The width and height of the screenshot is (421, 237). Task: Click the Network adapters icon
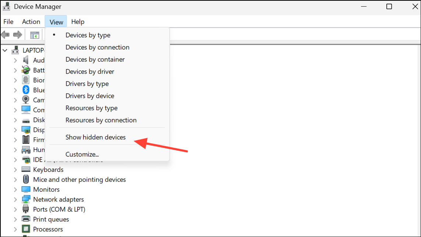tap(26, 199)
